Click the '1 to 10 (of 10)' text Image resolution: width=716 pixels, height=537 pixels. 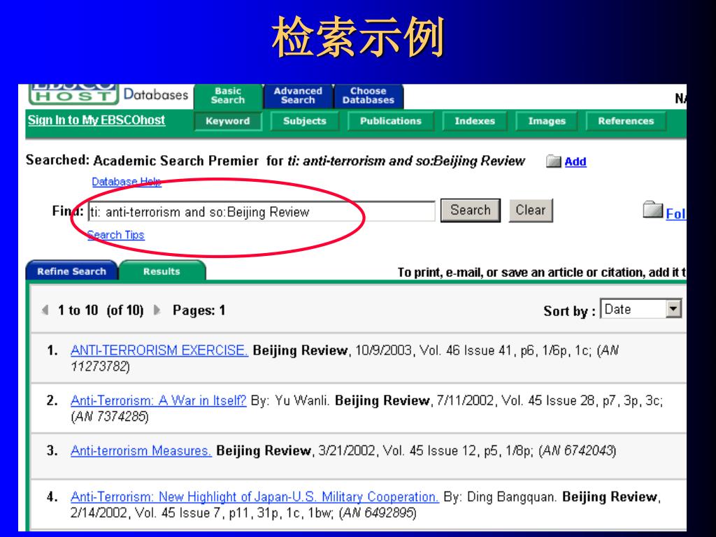[x=101, y=310]
